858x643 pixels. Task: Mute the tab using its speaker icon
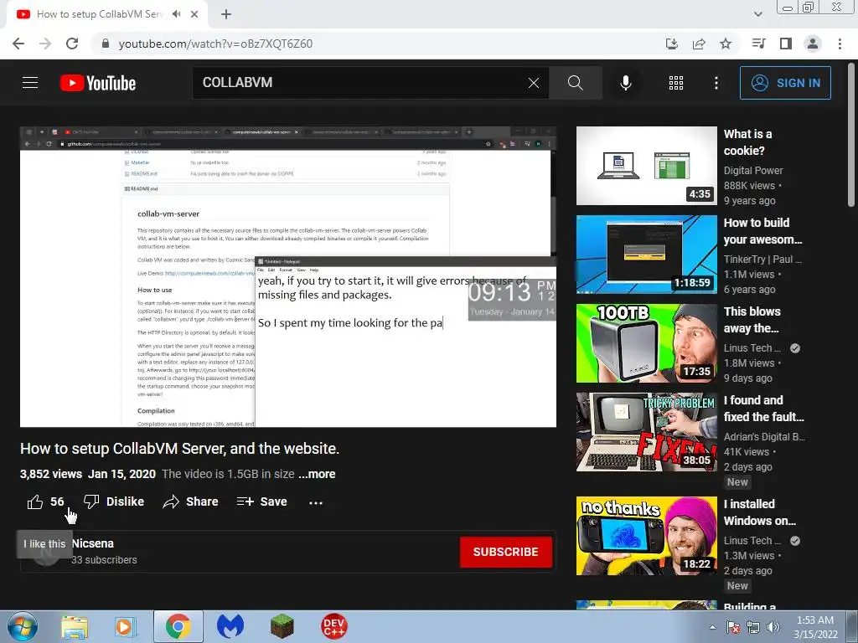coord(176,14)
